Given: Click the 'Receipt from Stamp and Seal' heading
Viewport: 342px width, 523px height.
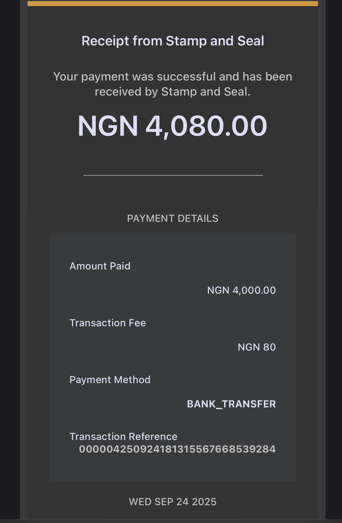Looking at the screenshot, I should [x=173, y=41].
